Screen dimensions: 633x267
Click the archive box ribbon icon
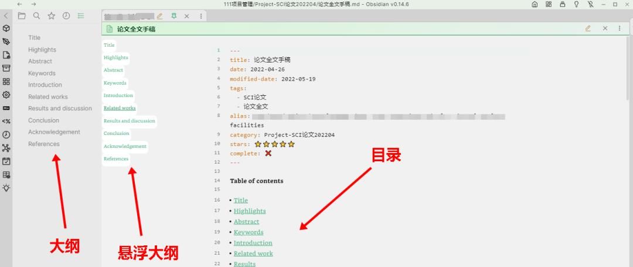click(x=6, y=68)
